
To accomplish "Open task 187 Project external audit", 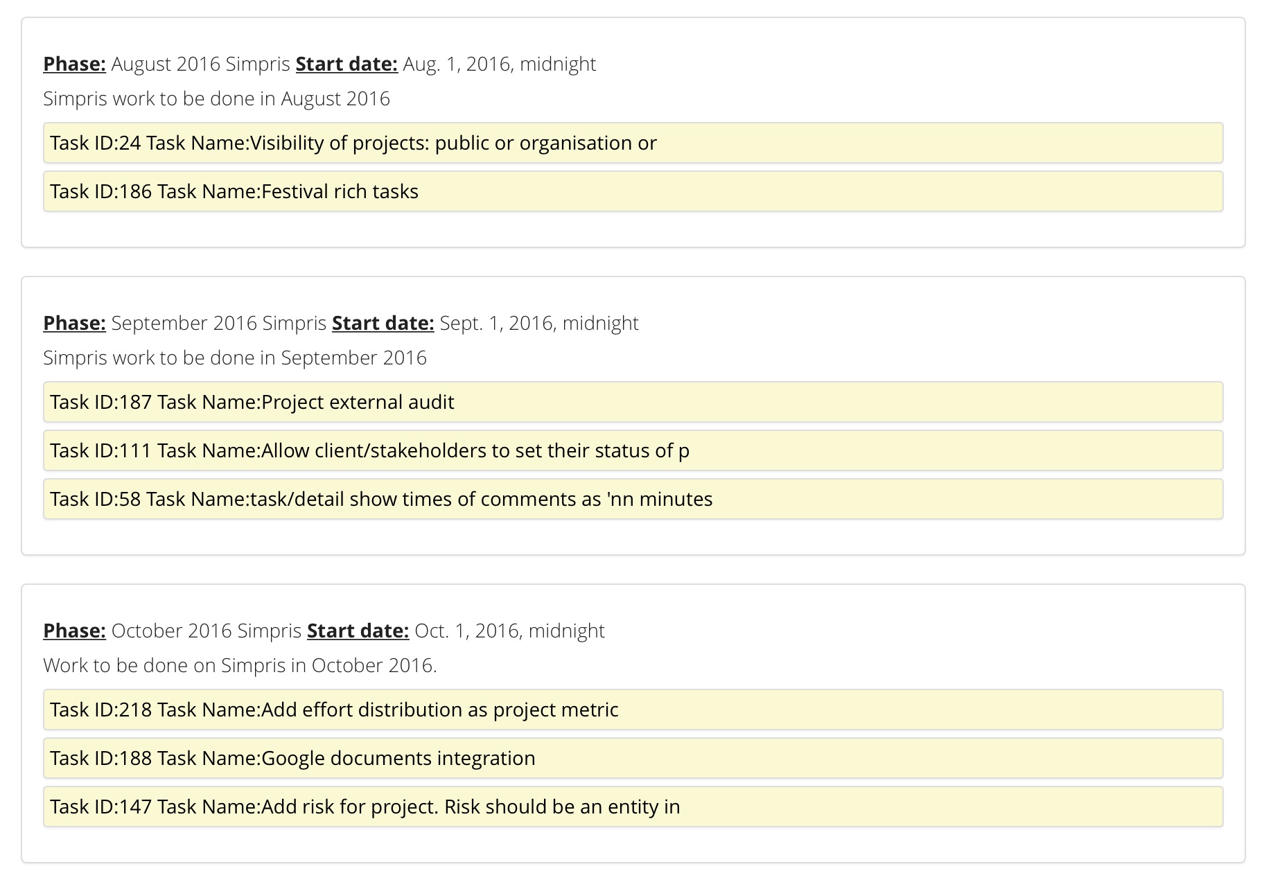I will [x=633, y=402].
